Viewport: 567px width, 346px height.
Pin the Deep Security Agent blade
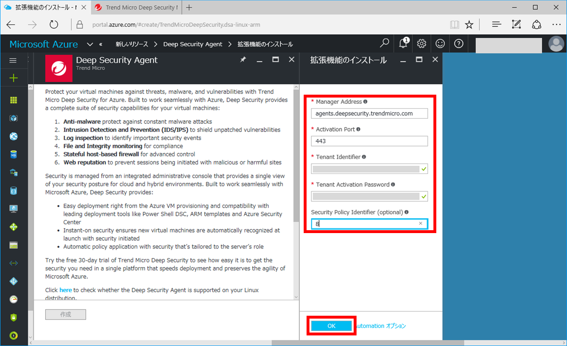coord(243,60)
